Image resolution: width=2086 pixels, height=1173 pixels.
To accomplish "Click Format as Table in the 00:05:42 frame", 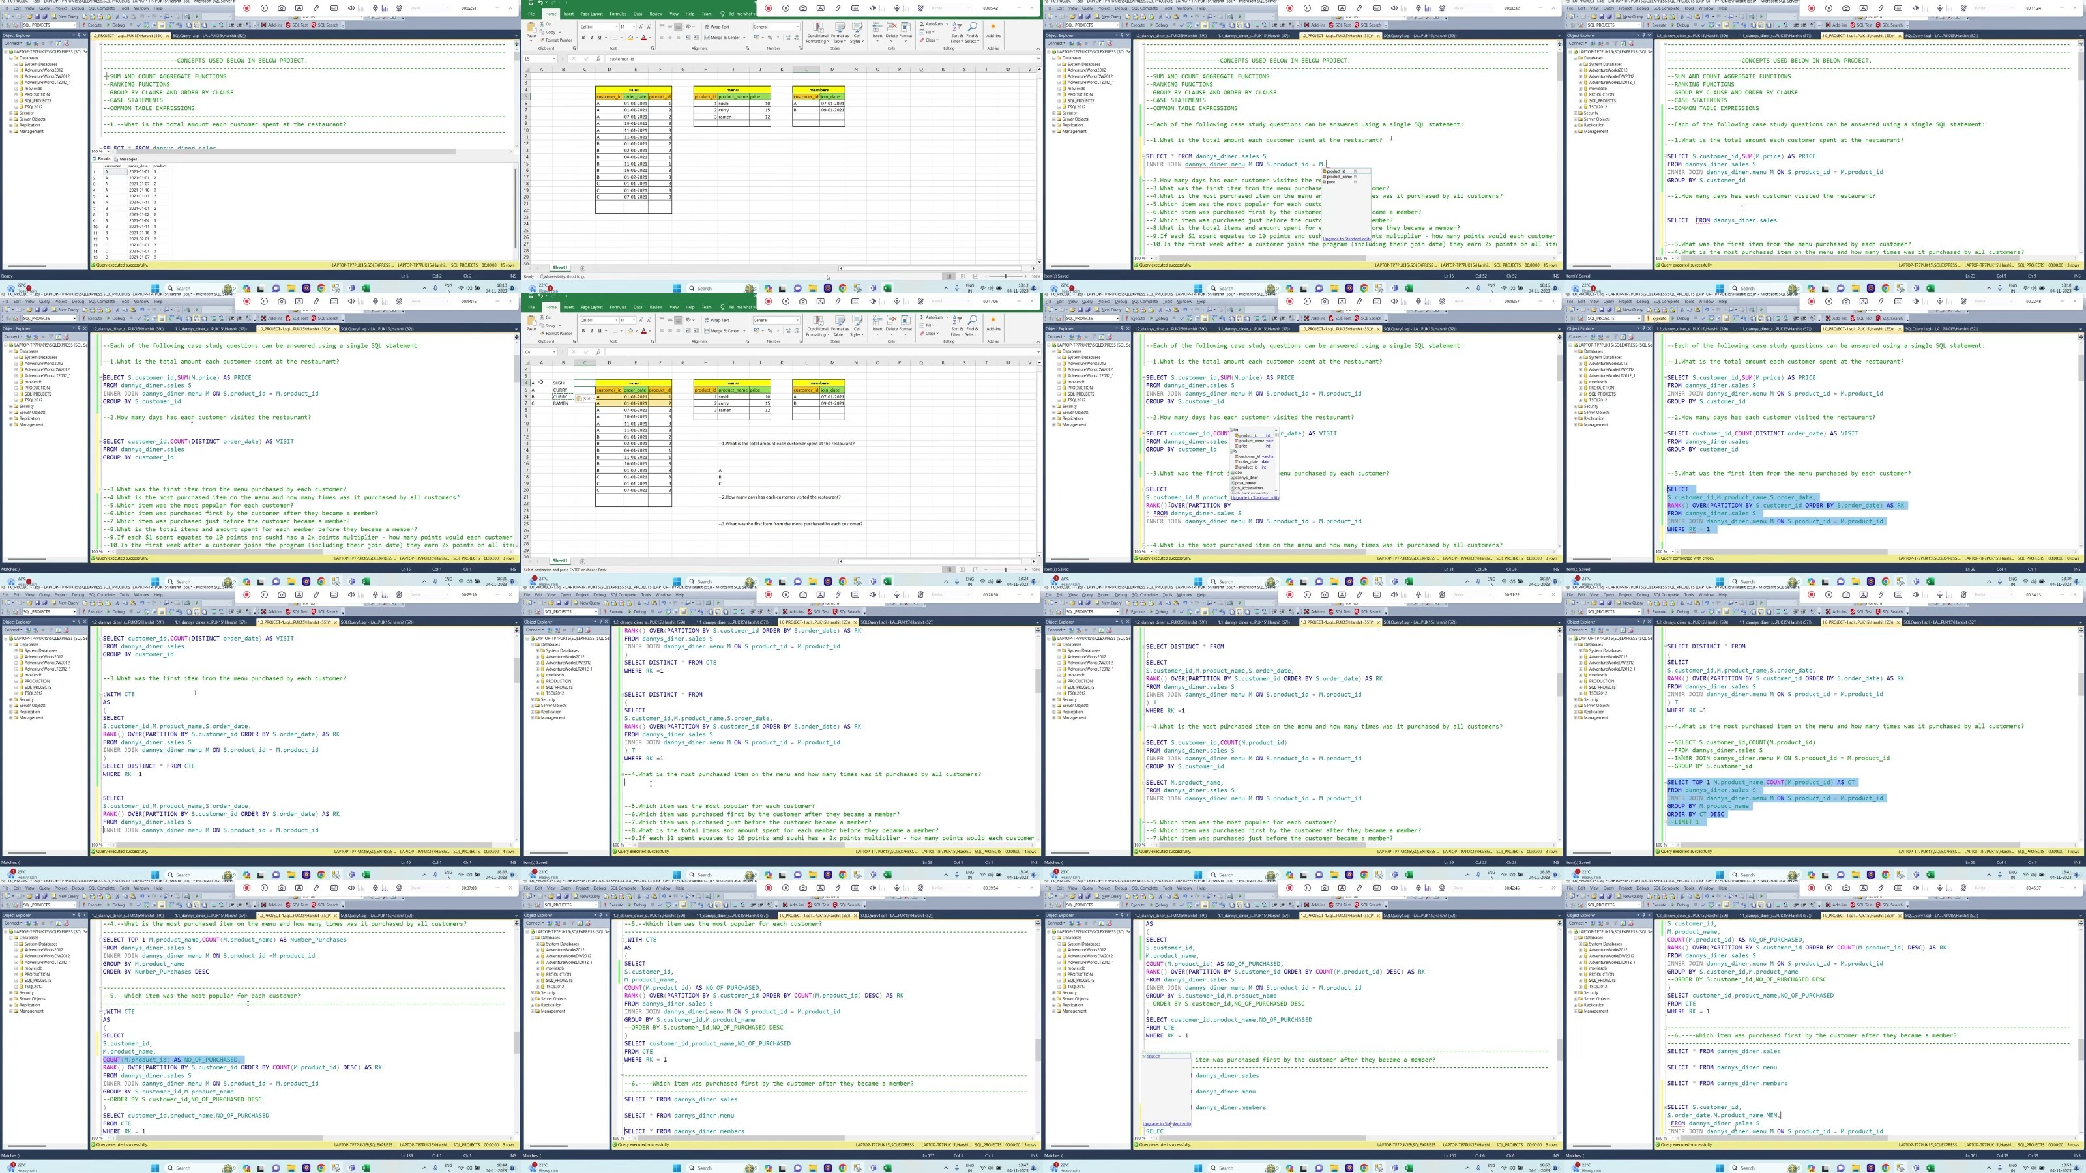I will click(840, 34).
